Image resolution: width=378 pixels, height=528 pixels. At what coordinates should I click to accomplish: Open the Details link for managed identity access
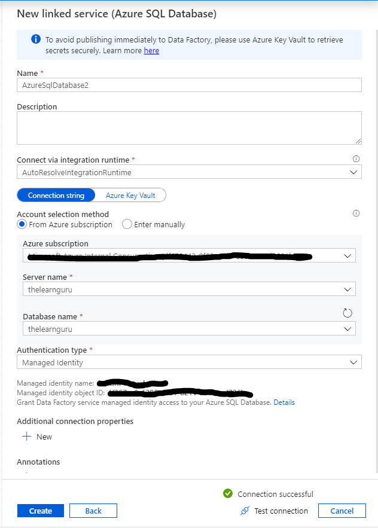coord(283,402)
